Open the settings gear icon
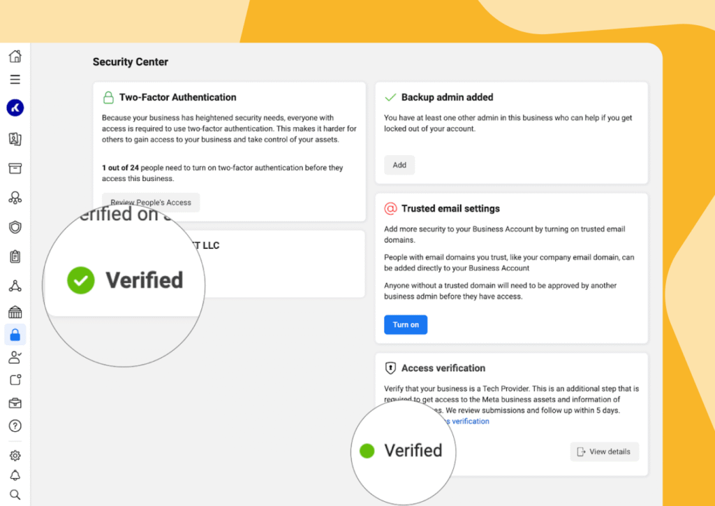 (15, 455)
